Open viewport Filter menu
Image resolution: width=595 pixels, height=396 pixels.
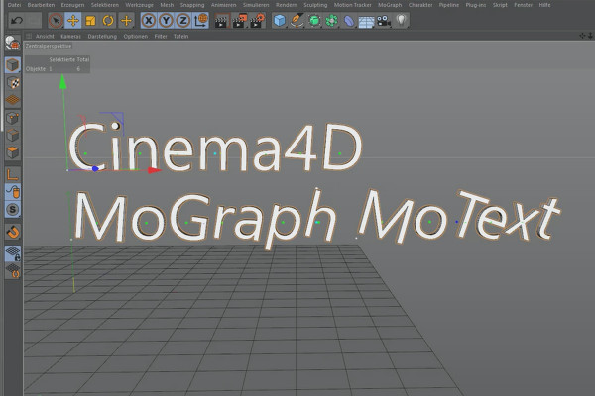coord(161,37)
